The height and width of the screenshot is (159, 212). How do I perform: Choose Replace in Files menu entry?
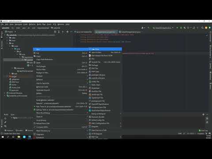point(61,72)
